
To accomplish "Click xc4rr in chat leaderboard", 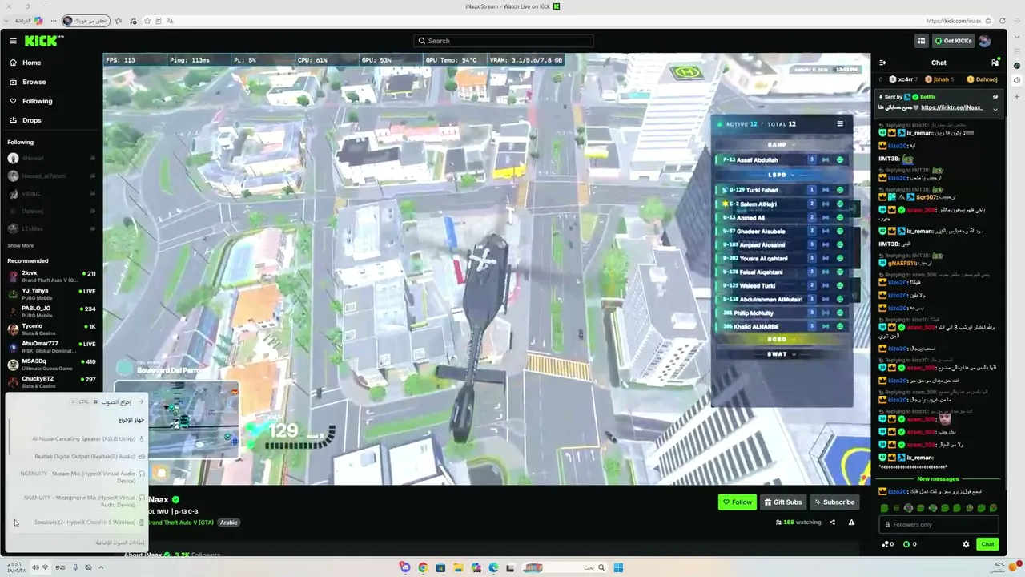I will [x=902, y=79].
